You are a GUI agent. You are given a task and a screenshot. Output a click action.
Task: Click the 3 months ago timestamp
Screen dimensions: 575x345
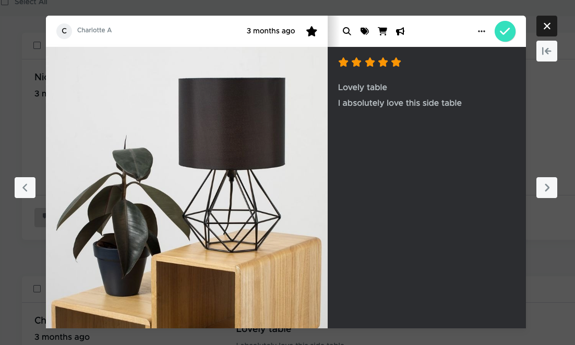[271, 31]
